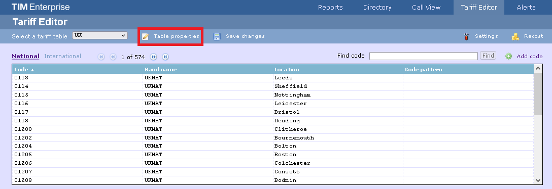552x189 pixels.
Task: Select code 01207 cell
Action: tap(78, 172)
